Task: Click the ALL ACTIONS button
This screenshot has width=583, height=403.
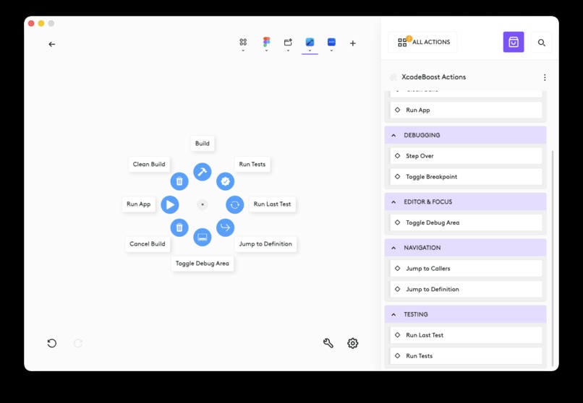Action: coord(422,43)
